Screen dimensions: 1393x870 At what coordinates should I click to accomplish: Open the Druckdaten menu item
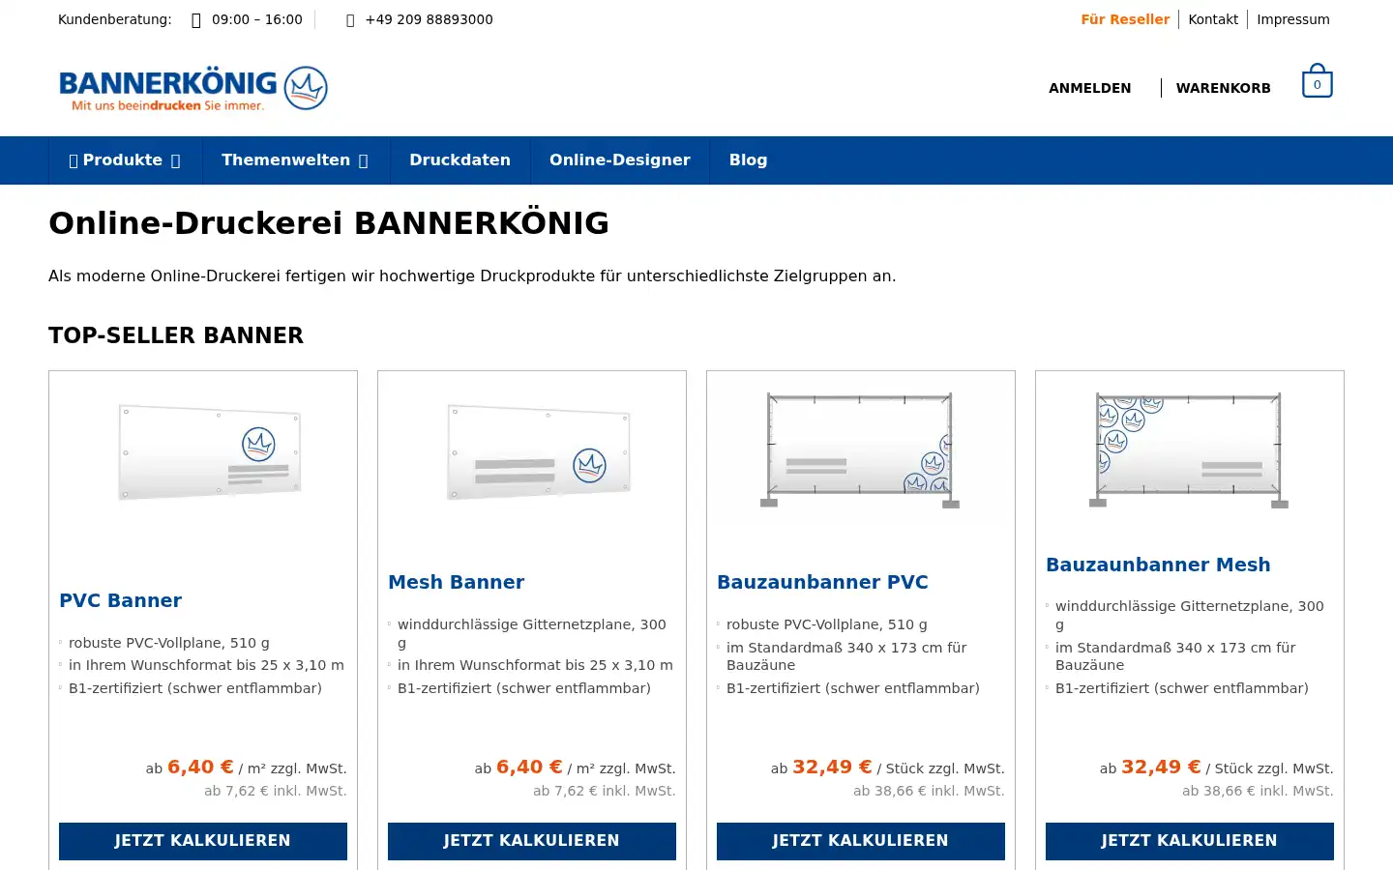pyautogui.click(x=459, y=160)
